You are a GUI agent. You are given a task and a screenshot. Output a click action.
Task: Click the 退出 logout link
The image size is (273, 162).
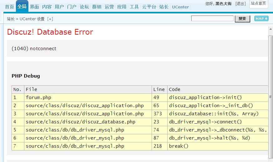241,4
